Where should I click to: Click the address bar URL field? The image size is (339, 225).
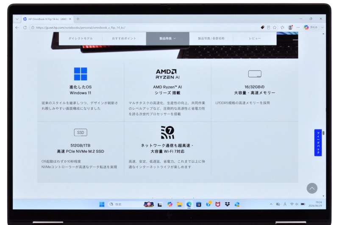(143, 27)
